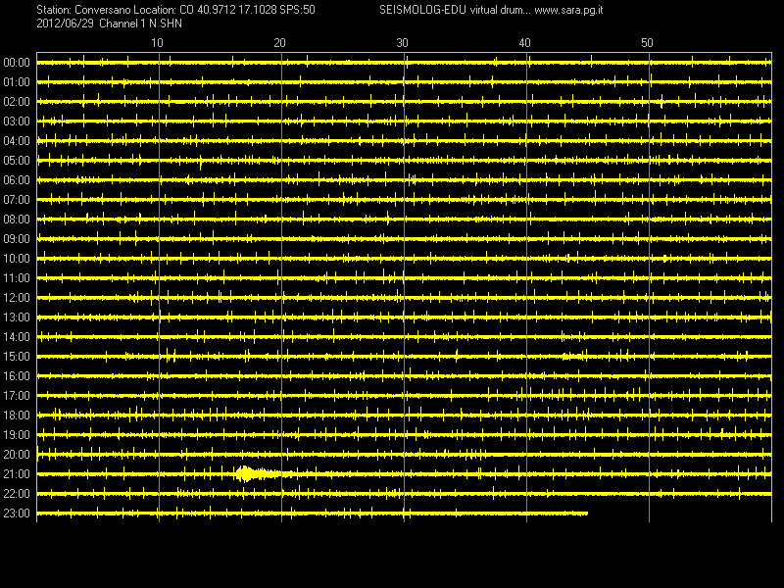Click the 02:00 hour row label
784x588 pixels.
17,102
